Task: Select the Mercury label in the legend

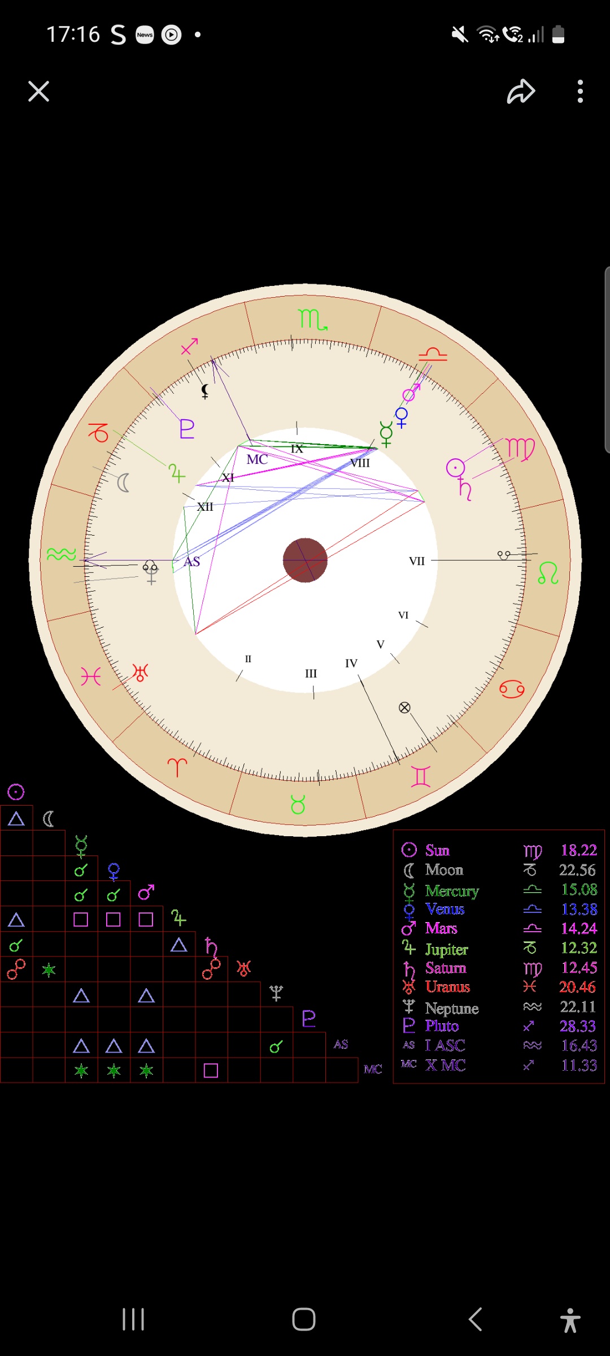Action: [452, 891]
